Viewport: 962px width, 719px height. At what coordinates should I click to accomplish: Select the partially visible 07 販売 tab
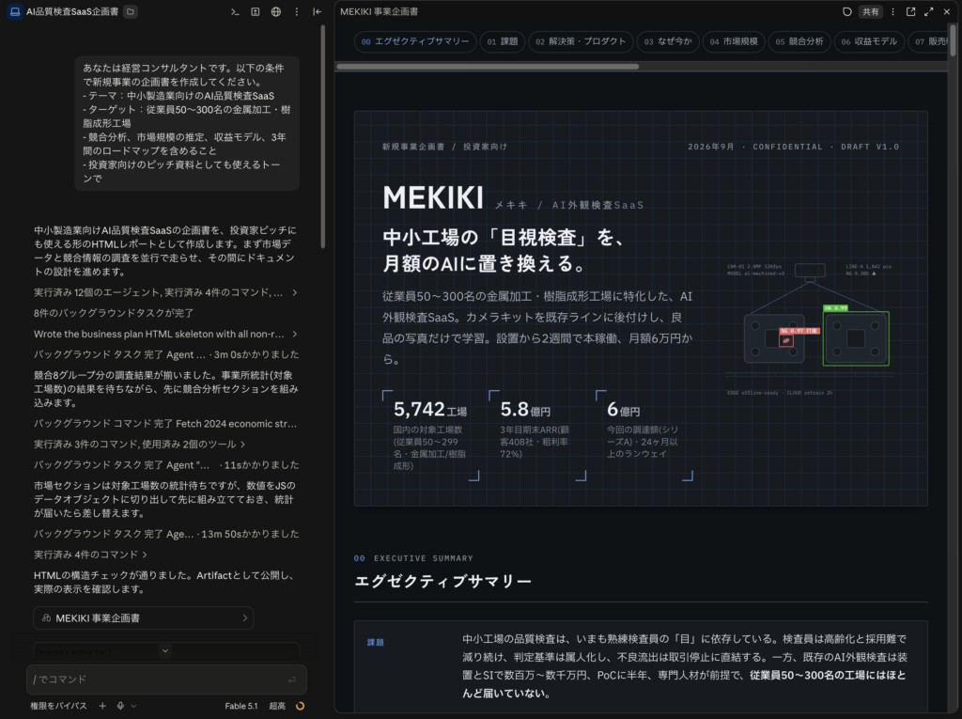(x=929, y=41)
